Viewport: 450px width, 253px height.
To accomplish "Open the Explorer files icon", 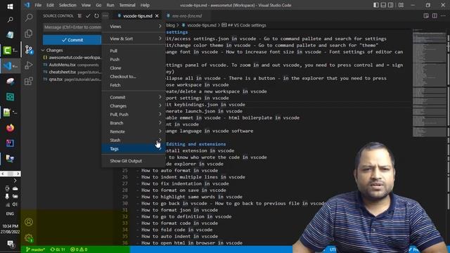I will [29, 34].
